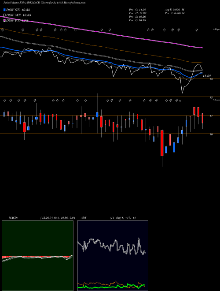Click the ADX panel heading
The image size is (220, 291).
(84, 218)
